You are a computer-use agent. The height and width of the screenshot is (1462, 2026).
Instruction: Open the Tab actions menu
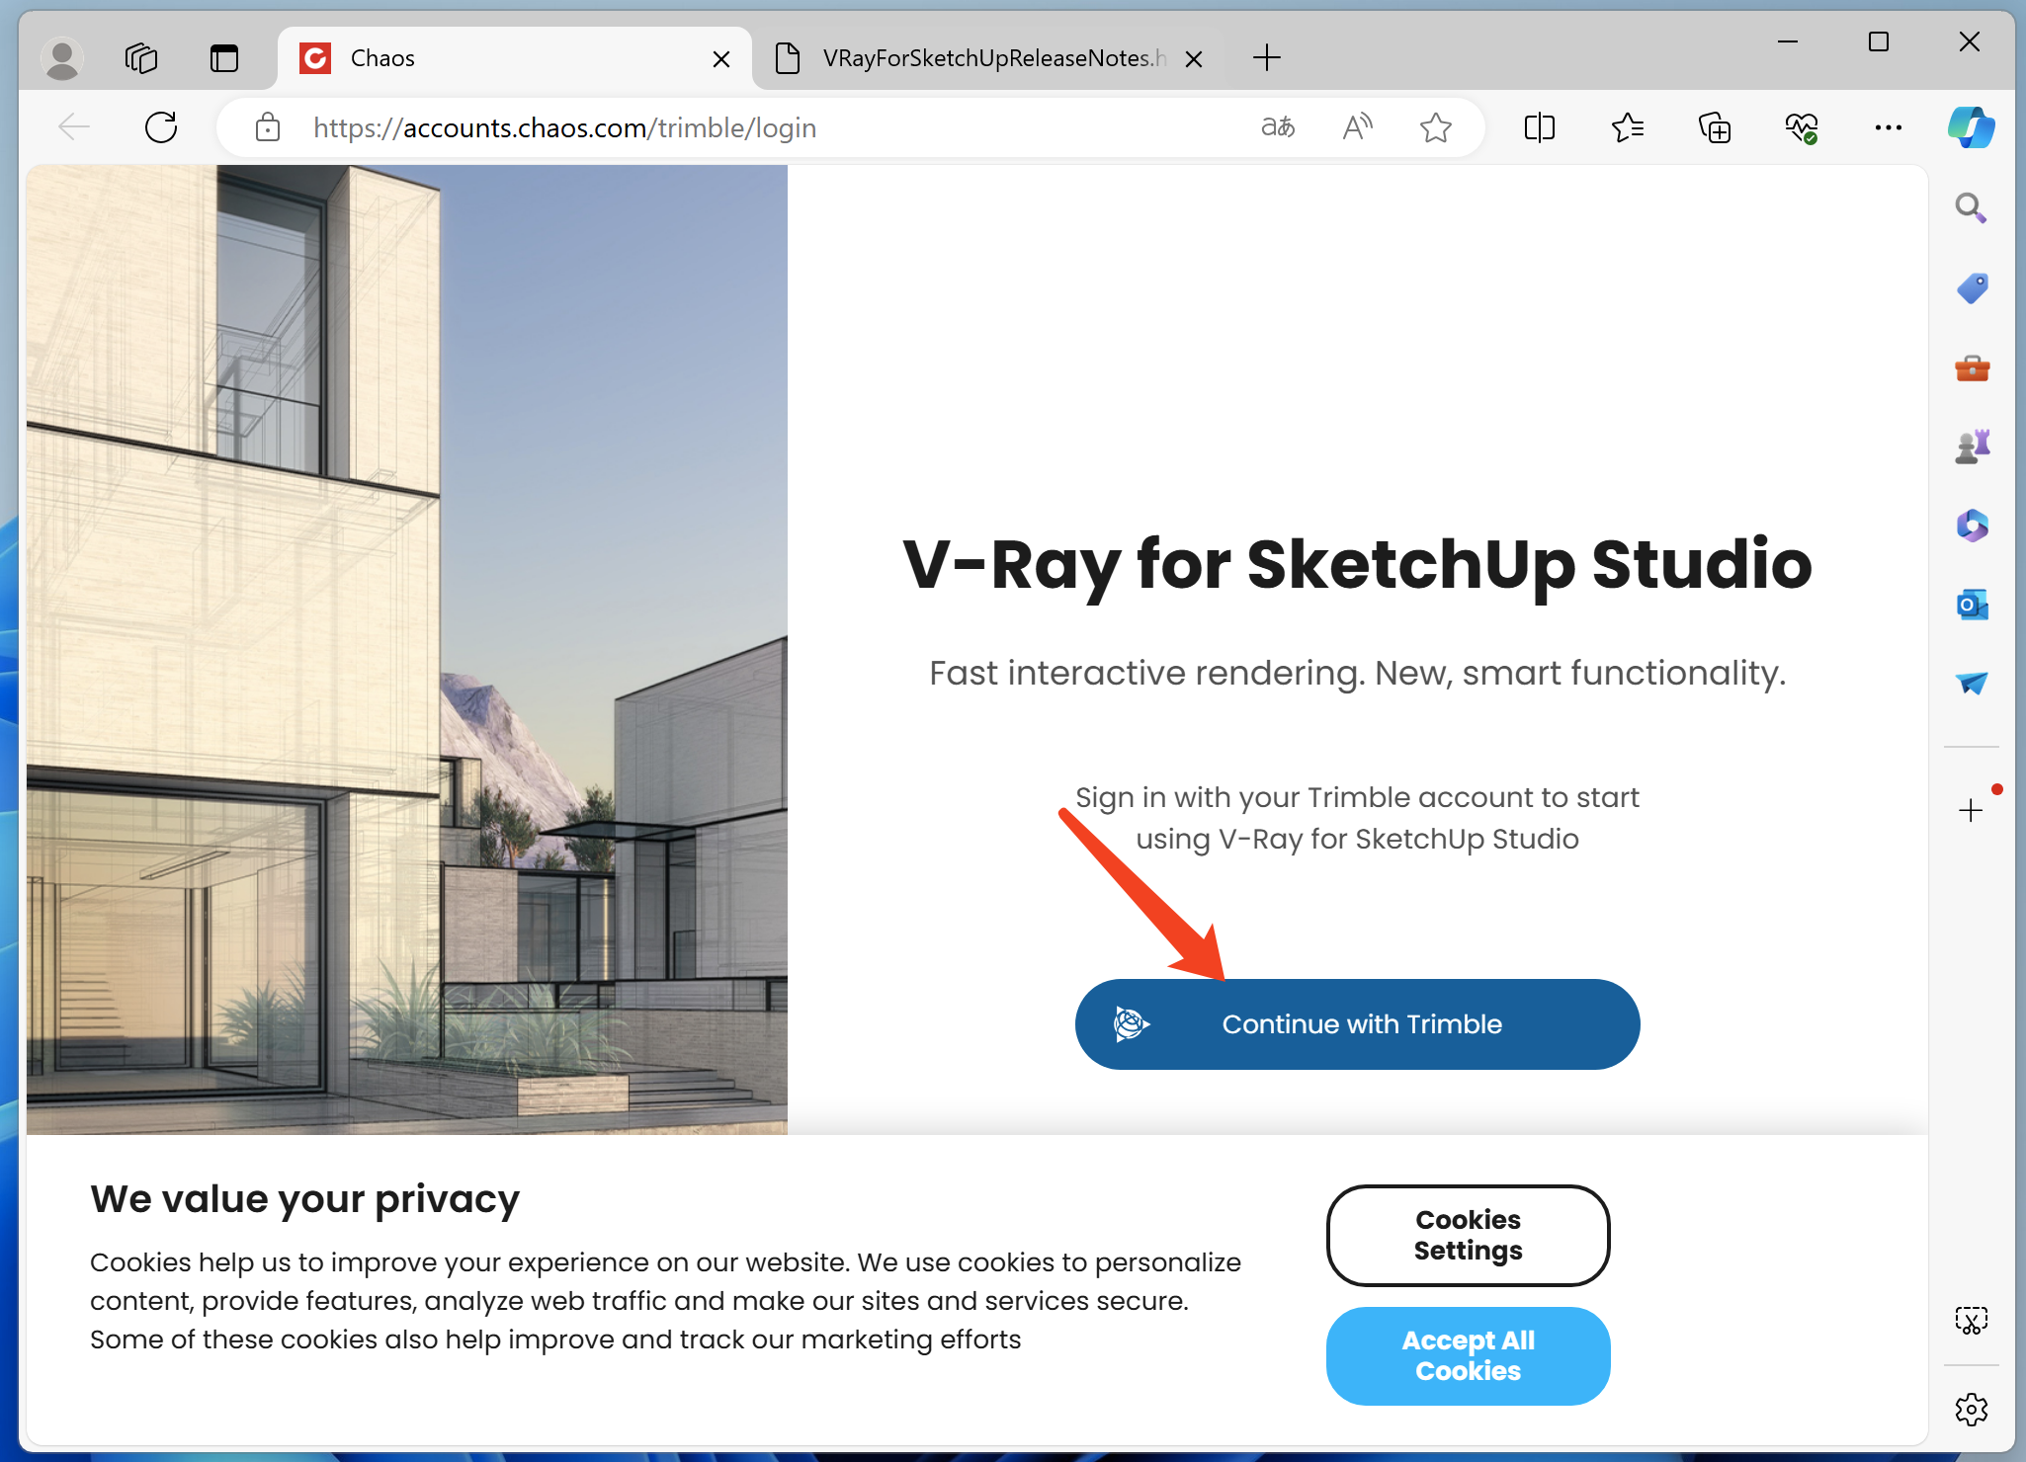pyautogui.click(x=224, y=58)
